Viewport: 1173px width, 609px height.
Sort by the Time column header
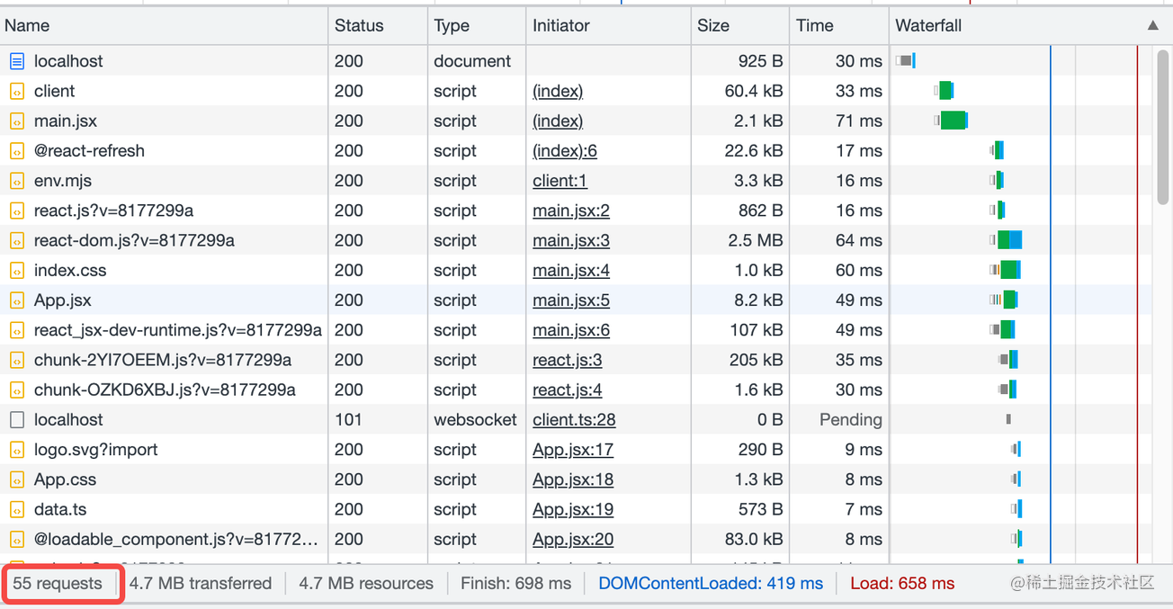pyautogui.click(x=814, y=25)
